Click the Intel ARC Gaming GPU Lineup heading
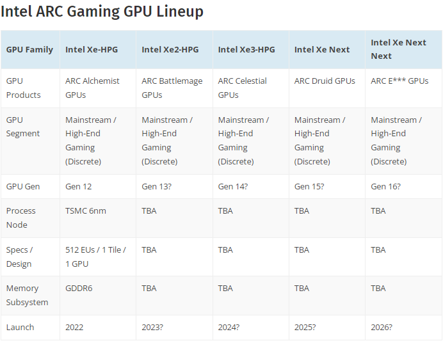 [102, 12]
